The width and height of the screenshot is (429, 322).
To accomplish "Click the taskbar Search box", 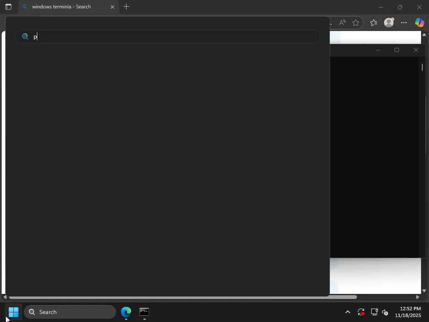I will pos(70,312).
